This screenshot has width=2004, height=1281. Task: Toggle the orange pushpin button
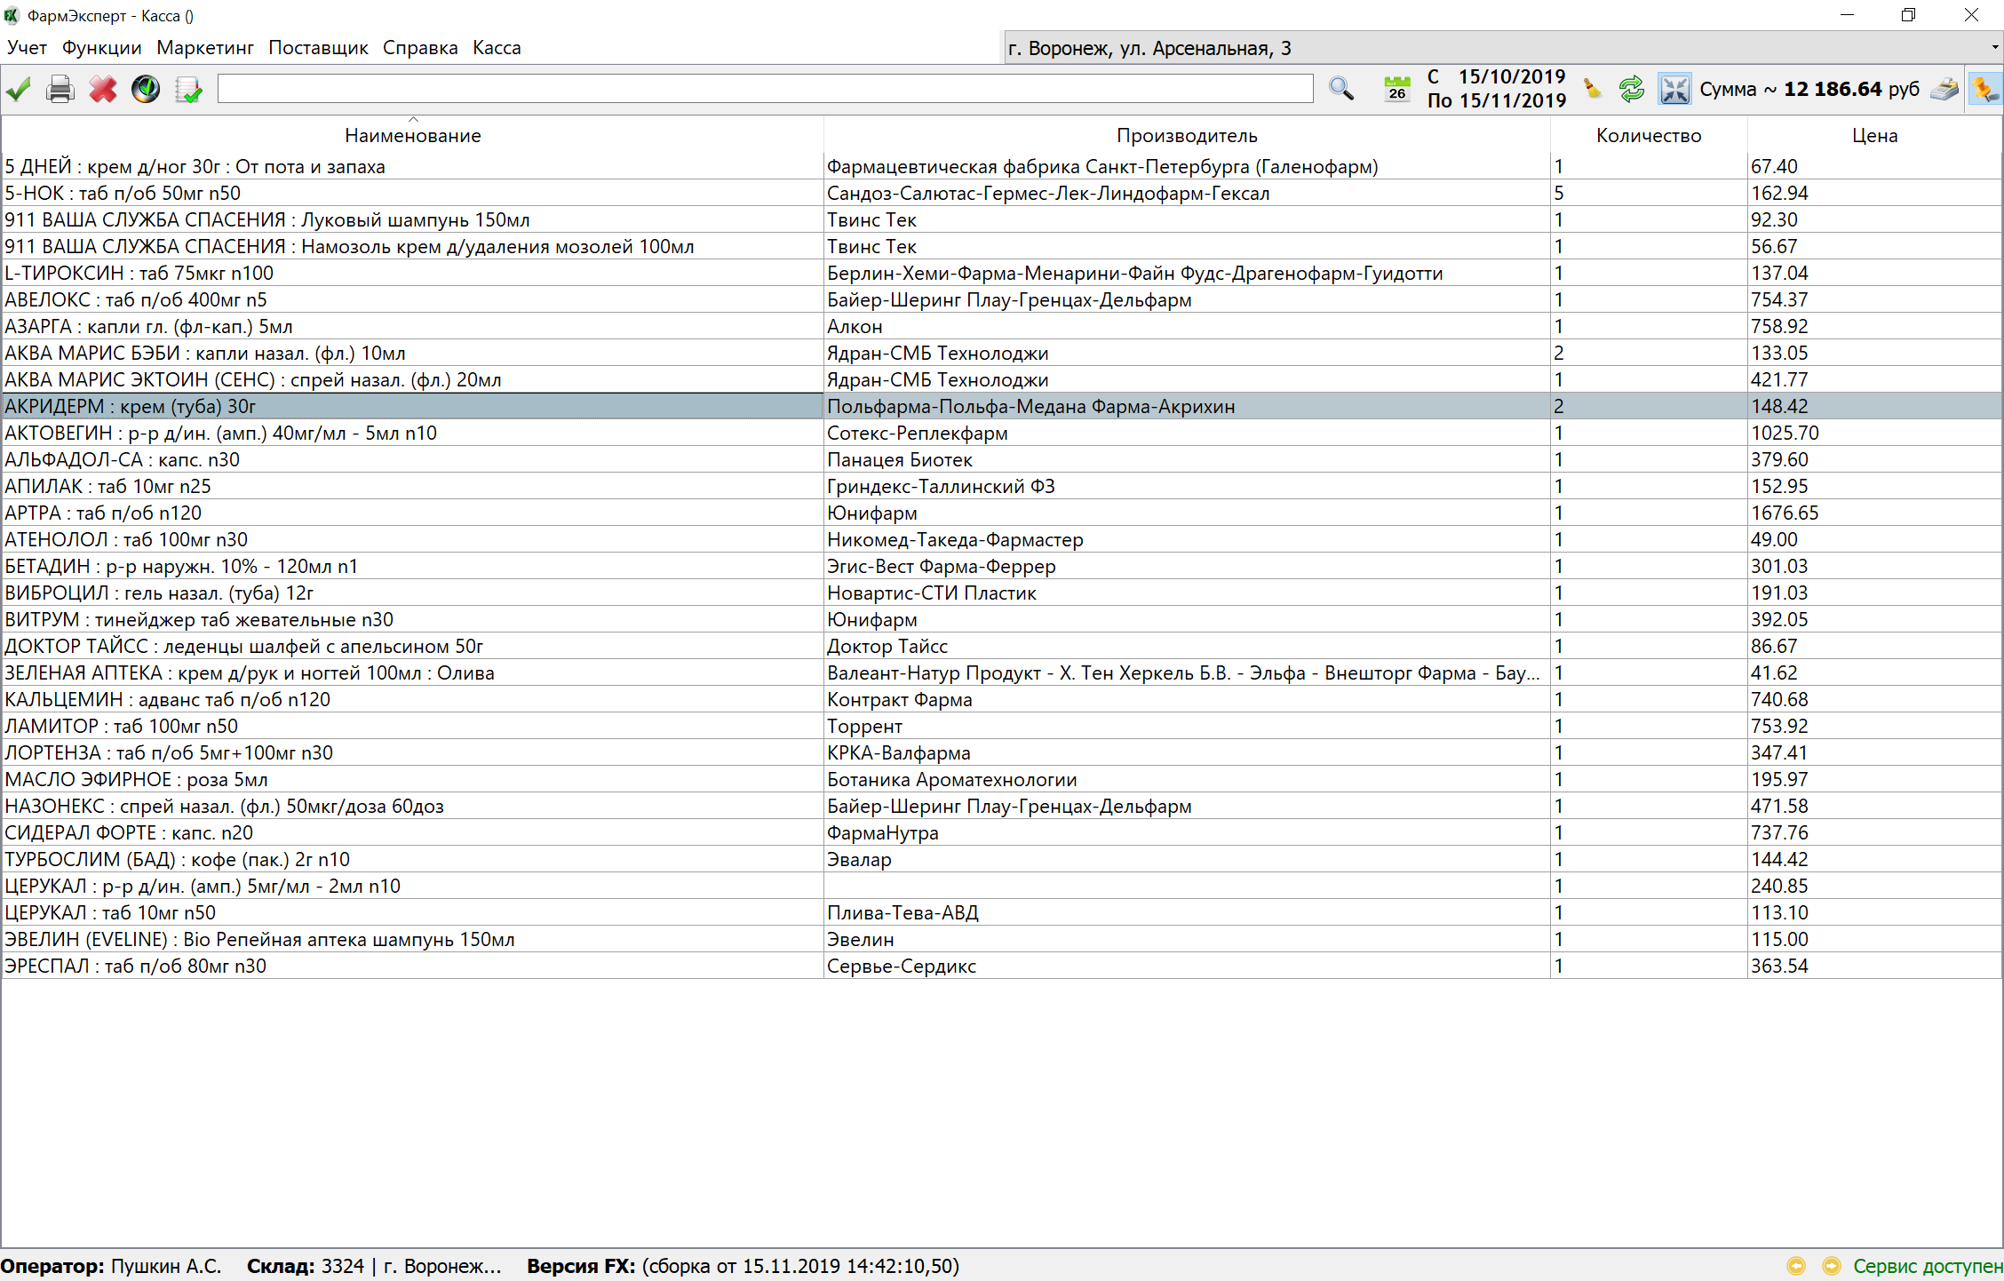pyautogui.click(x=1984, y=89)
